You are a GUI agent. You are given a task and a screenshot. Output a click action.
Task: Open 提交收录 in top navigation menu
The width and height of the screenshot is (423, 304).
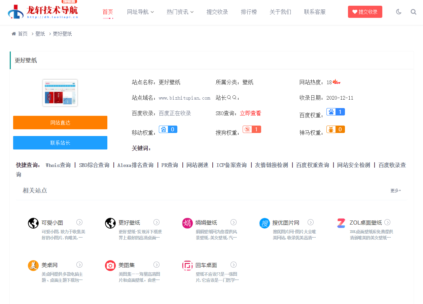[217, 12]
